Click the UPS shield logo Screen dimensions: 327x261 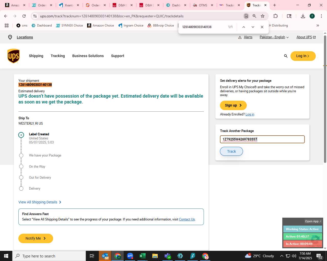[14, 56]
